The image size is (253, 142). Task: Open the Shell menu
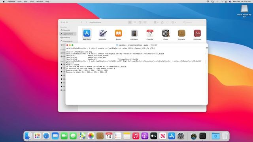click(19, 2)
